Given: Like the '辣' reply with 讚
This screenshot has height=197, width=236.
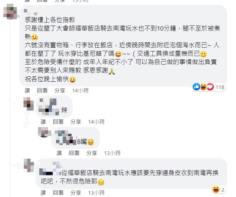Looking at the screenshot, I should [x=43, y=122].
